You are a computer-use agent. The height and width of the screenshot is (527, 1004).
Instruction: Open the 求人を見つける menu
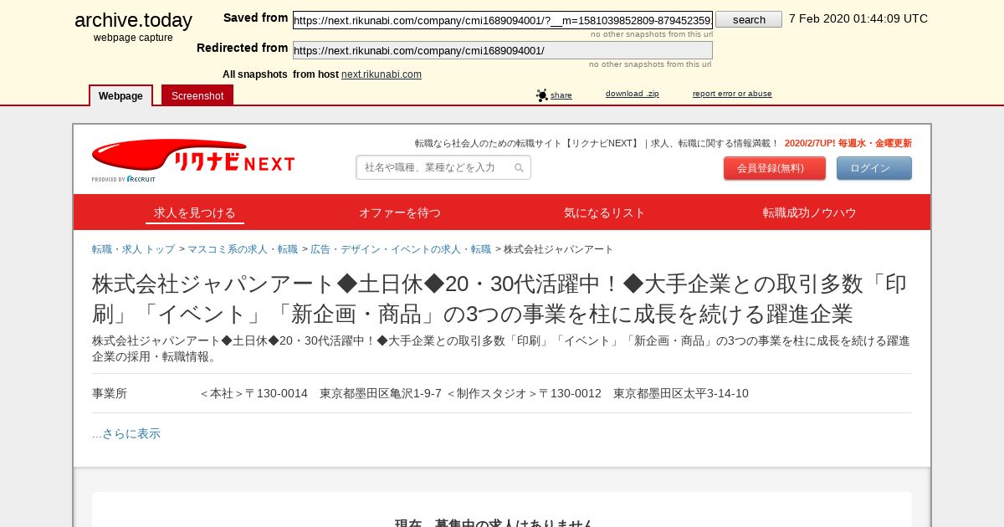pos(195,212)
